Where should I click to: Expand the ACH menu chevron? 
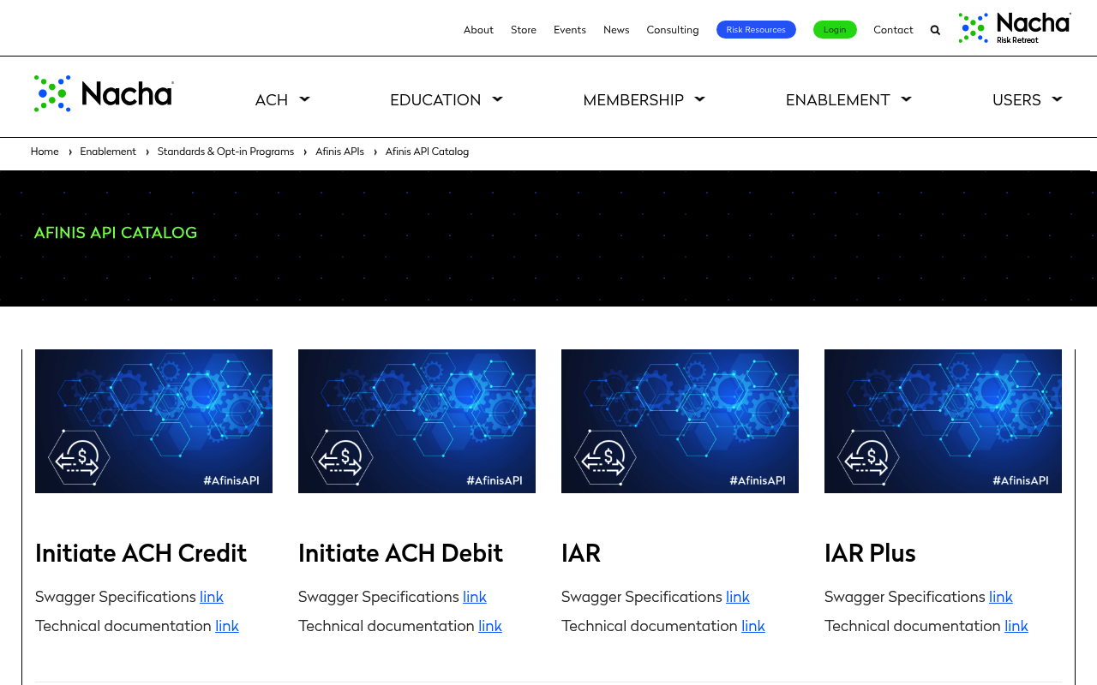pyautogui.click(x=304, y=99)
